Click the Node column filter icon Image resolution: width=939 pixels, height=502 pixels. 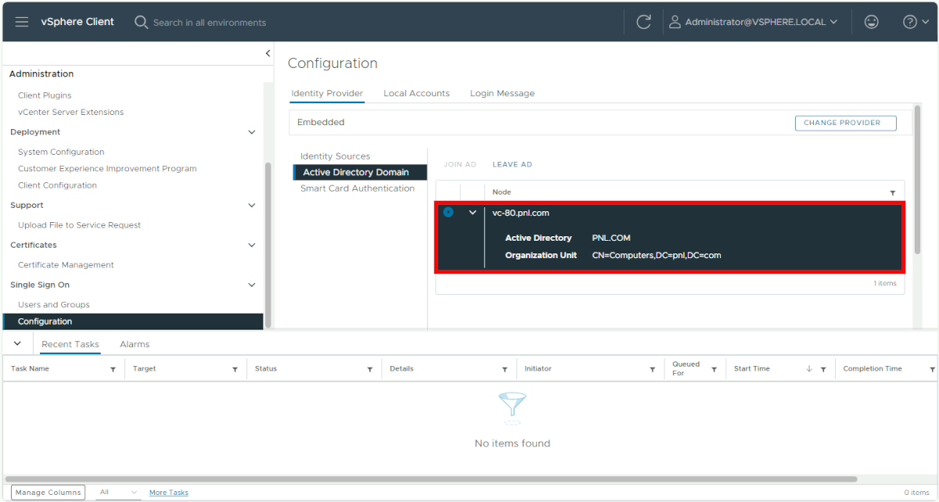[x=893, y=192]
